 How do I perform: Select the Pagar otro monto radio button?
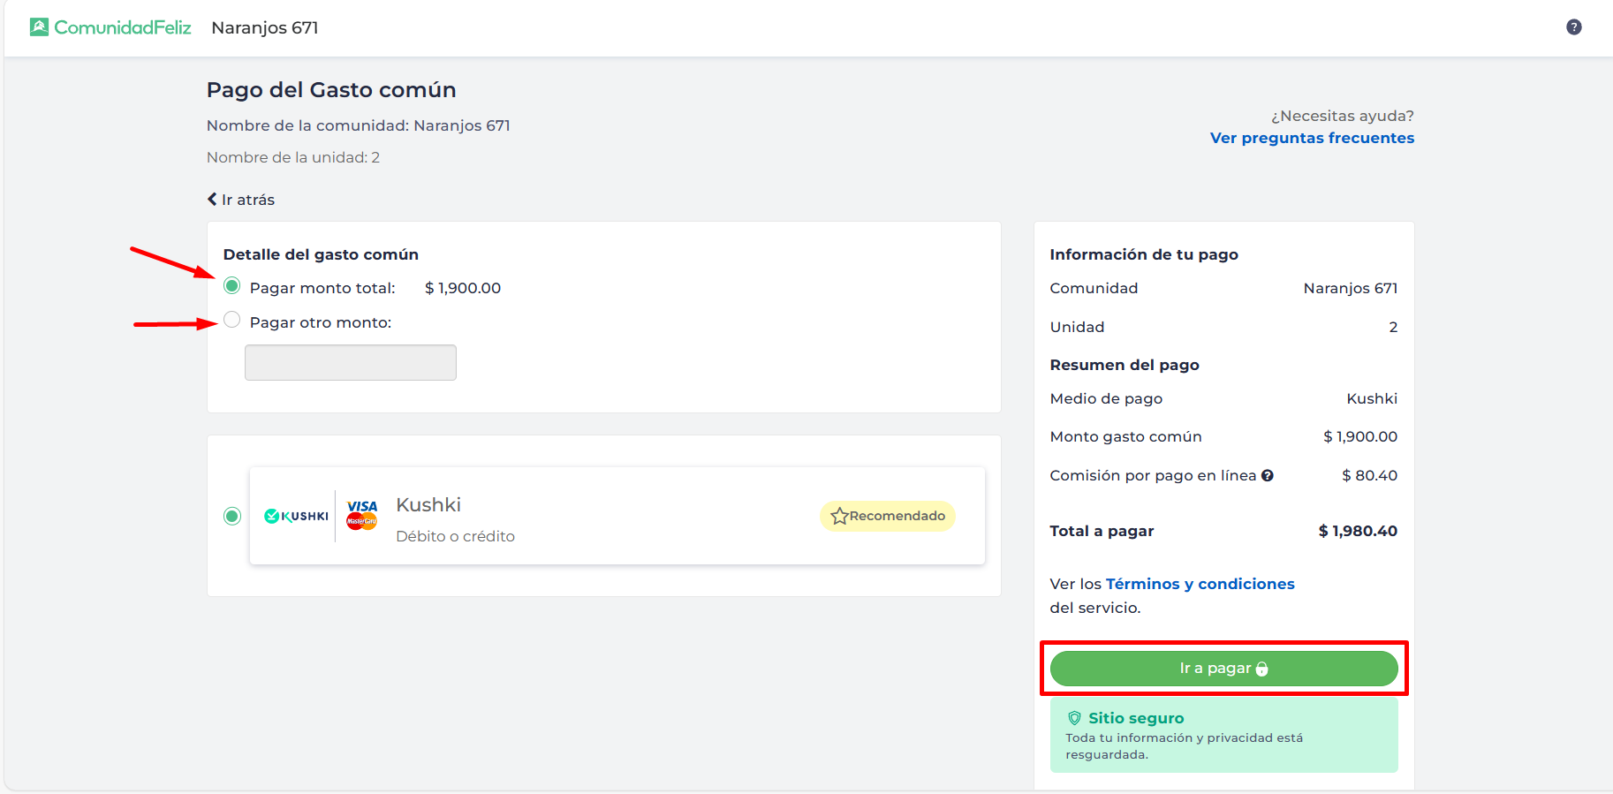point(232,320)
